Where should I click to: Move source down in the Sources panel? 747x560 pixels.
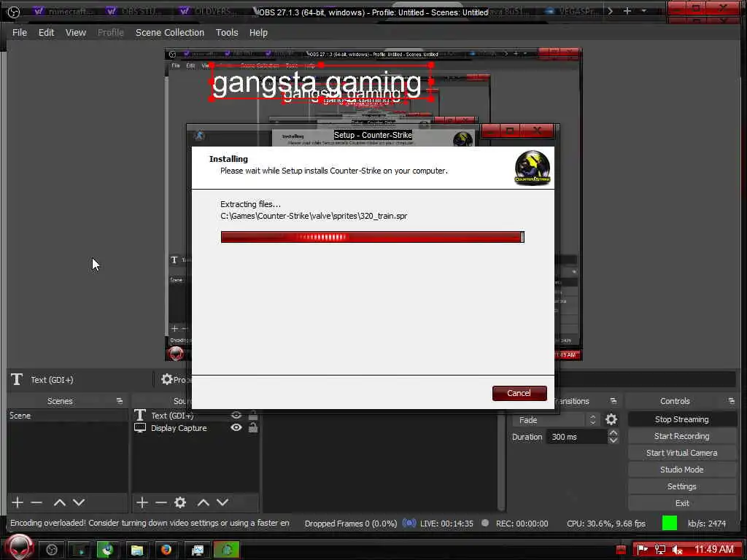pos(222,502)
